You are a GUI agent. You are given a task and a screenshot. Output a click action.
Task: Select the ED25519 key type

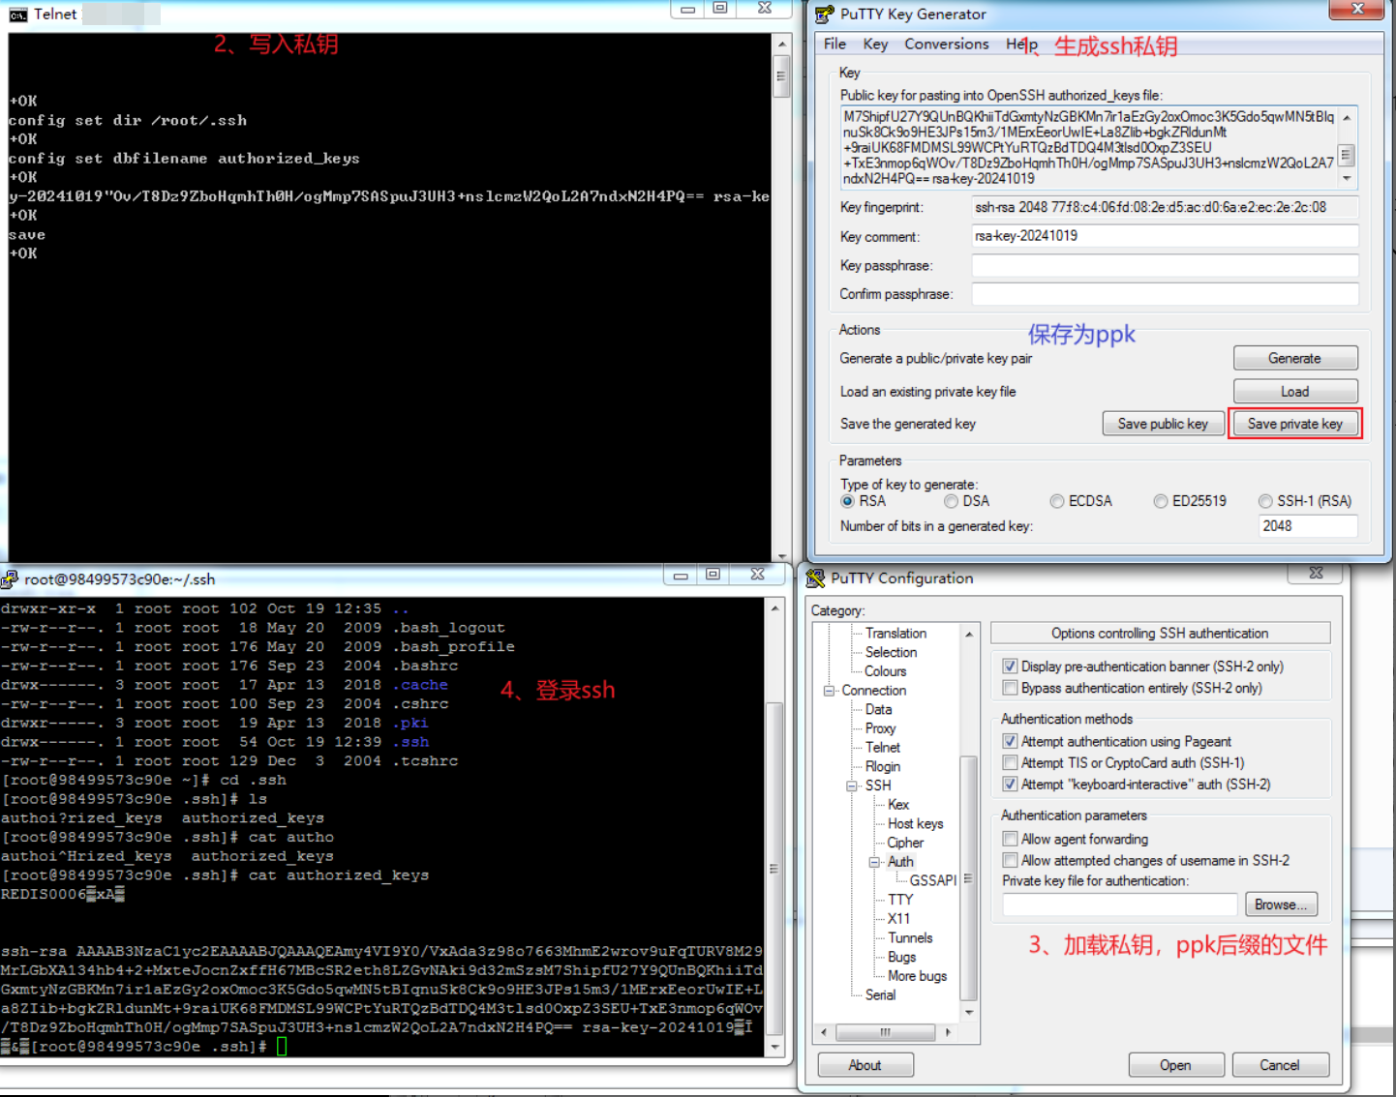coord(1160,501)
